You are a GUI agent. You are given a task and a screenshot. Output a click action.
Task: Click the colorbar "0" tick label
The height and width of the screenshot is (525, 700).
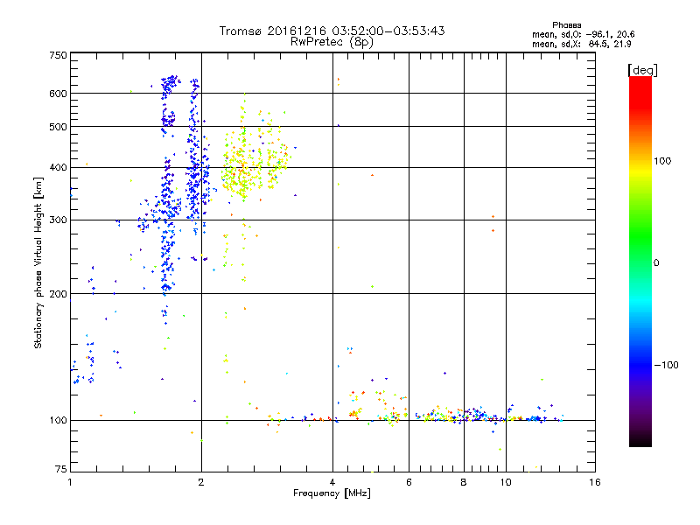[x=656, y=263]
